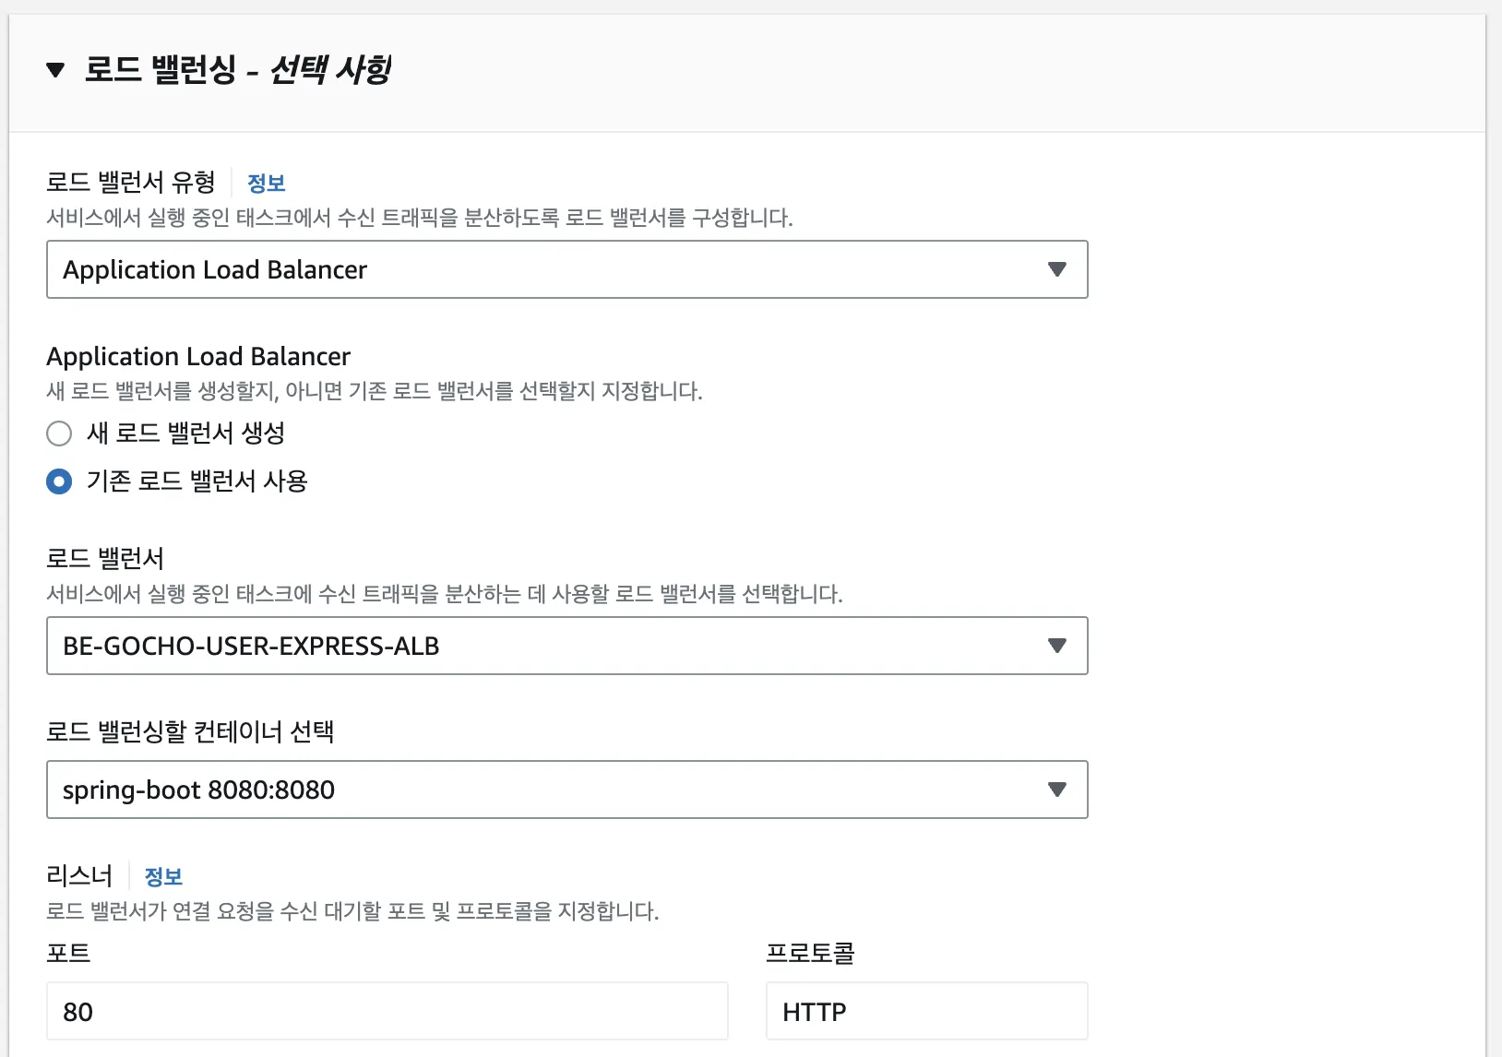Image resolution: width=1502 pixels, height=1057 pixels.
Task: Open the Application Load Balancer type dropdown
Action: click(x=554, y=269)
